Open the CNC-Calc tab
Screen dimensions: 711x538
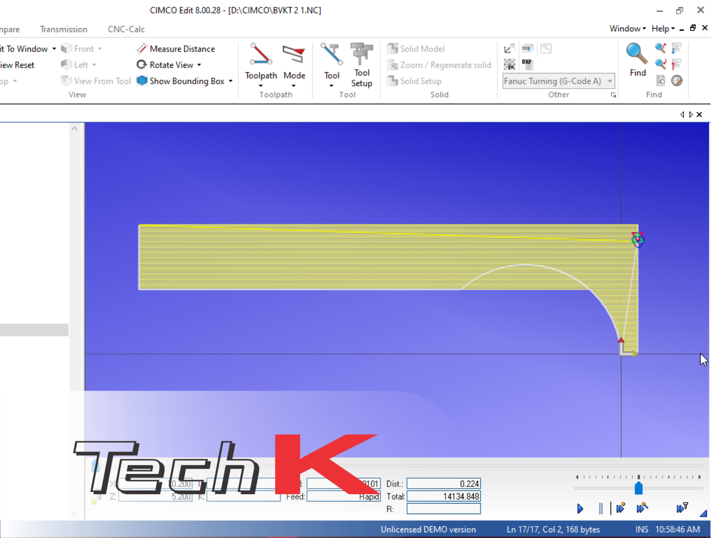(126, 29)
